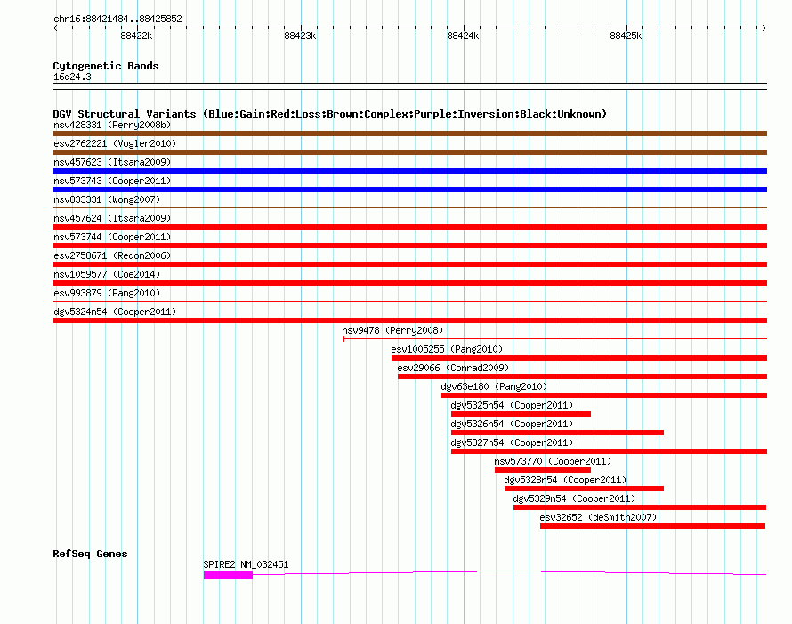Select the thin red line of nsv9478
792x624 pixels.
coord(554,339)
